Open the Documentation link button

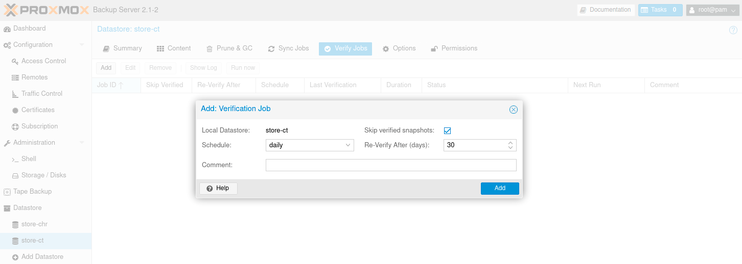click(x=606, y=10)
